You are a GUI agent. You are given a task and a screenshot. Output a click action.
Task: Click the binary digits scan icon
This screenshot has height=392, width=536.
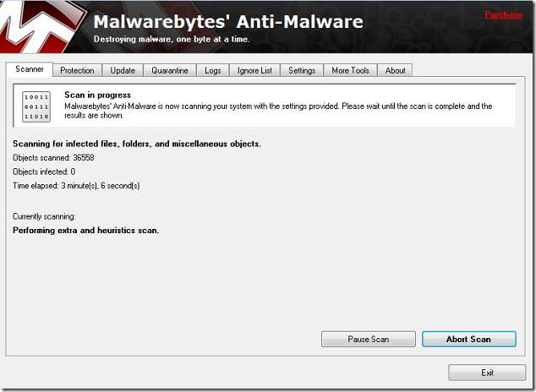point(36,107)
